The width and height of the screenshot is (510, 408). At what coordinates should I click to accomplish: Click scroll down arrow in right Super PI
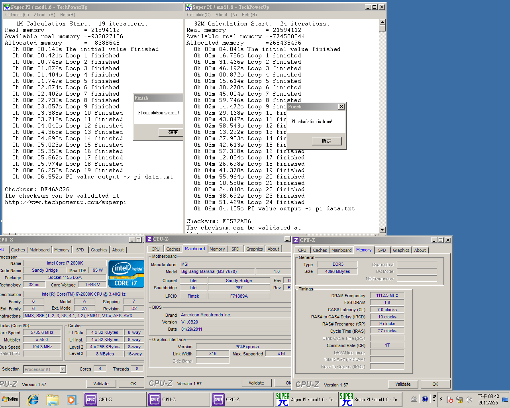point(382,230)
